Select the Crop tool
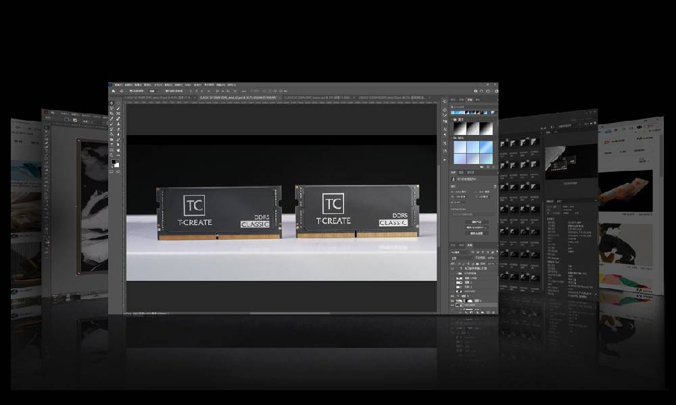 pyautogui.click(x=112, y=113)
